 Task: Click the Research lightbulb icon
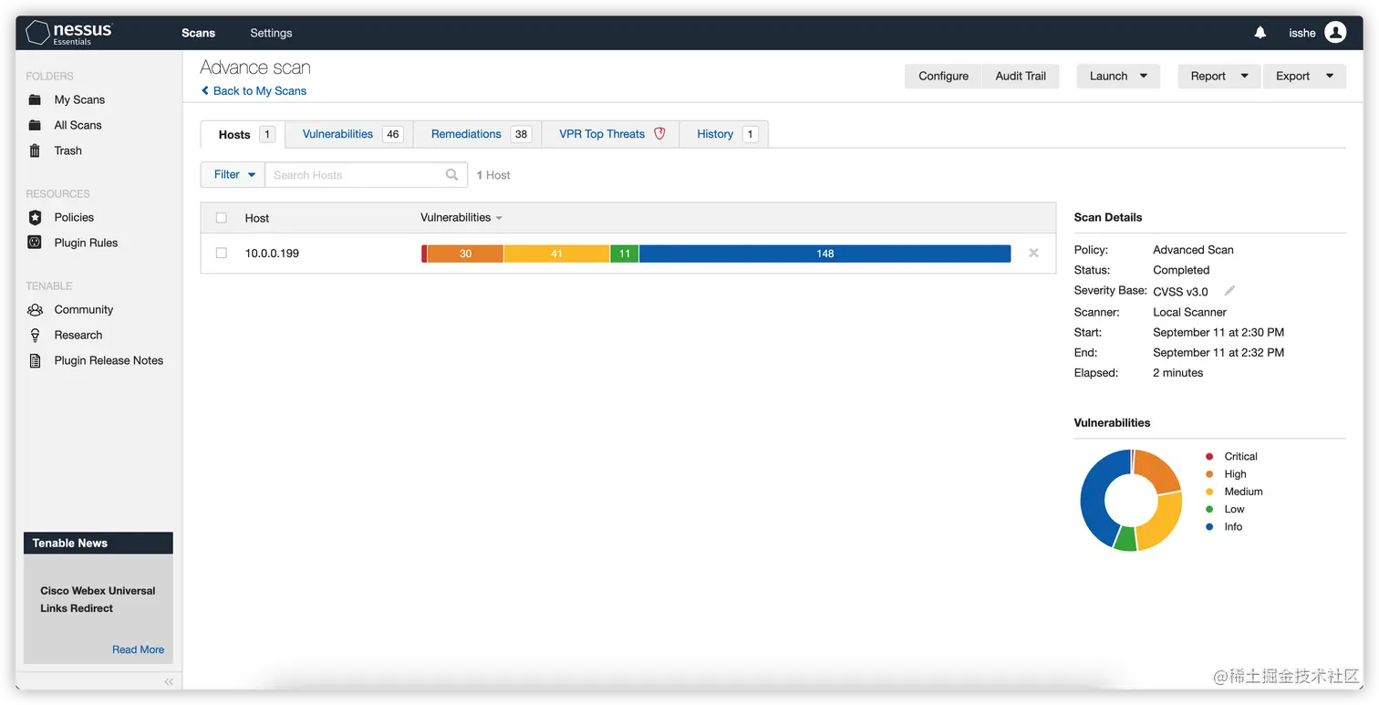tap(35, 335)
